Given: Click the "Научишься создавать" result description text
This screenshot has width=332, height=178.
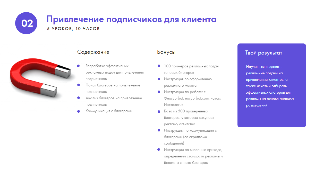Looking at the screenshot, I should (269, 86).
